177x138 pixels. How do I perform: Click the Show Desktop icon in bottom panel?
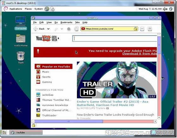click(x=4, y=133)
